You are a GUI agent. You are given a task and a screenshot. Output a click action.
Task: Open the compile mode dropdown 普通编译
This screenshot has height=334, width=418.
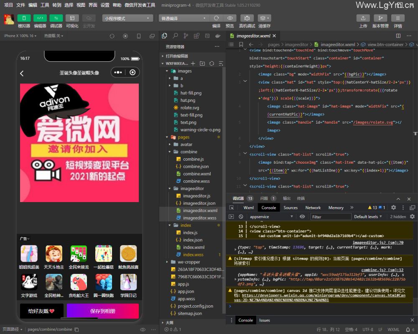184,18
